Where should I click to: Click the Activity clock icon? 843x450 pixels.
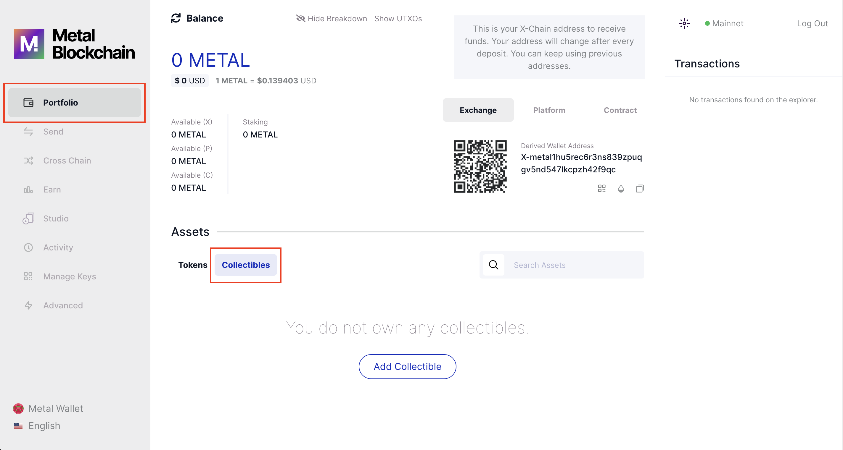[28, 247]
